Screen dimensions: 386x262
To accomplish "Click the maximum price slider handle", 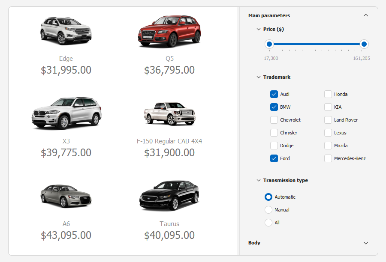I will tap(364, 44).
